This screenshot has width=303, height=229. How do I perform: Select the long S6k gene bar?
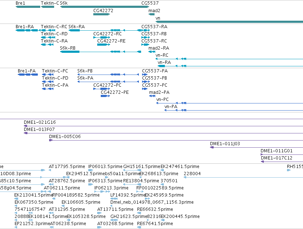105,7
